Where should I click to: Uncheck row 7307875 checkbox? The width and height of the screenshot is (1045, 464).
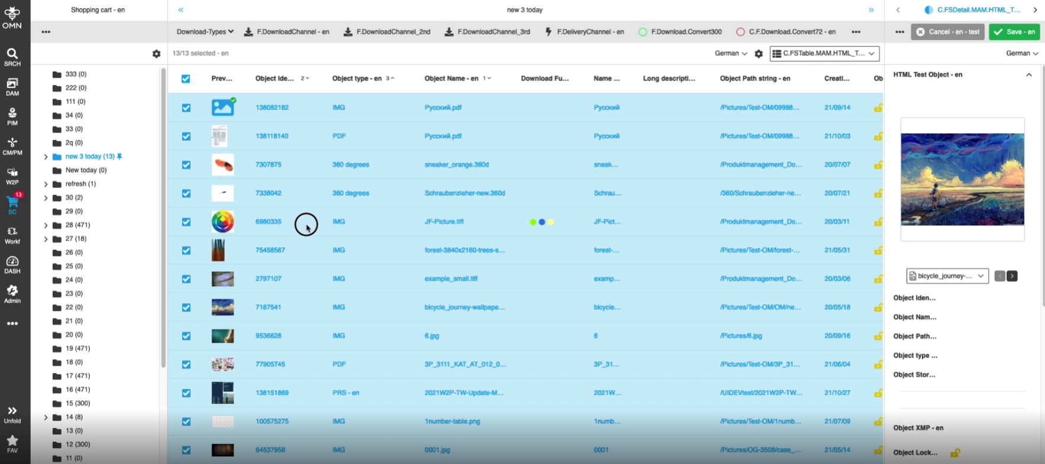point(186,165)
